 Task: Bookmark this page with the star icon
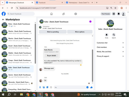(x=115, y=8)
